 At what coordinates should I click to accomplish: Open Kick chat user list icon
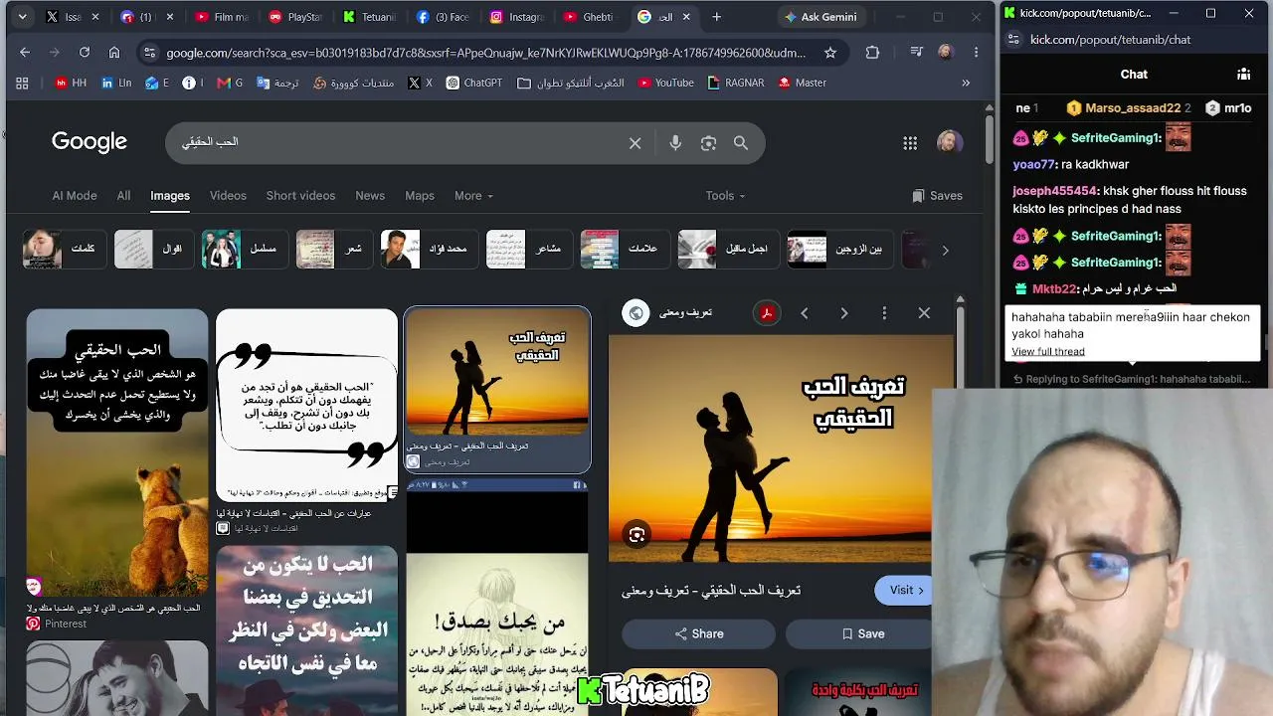tap(1243, 74)
